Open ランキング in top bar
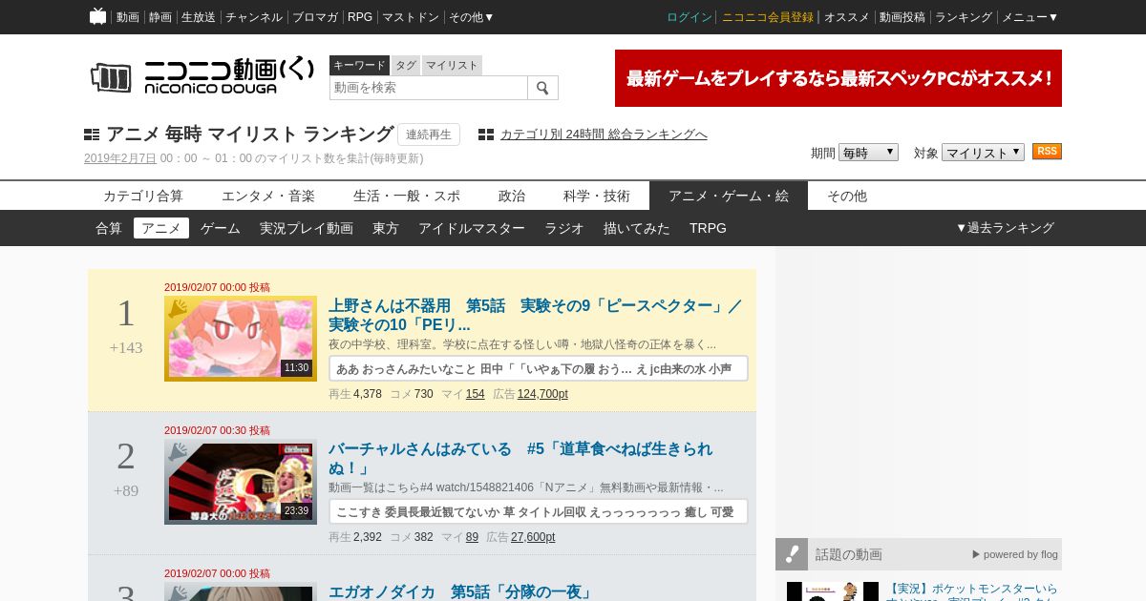Image resolution: width=1146 pixels, height=601 pixels. point(964,17)
